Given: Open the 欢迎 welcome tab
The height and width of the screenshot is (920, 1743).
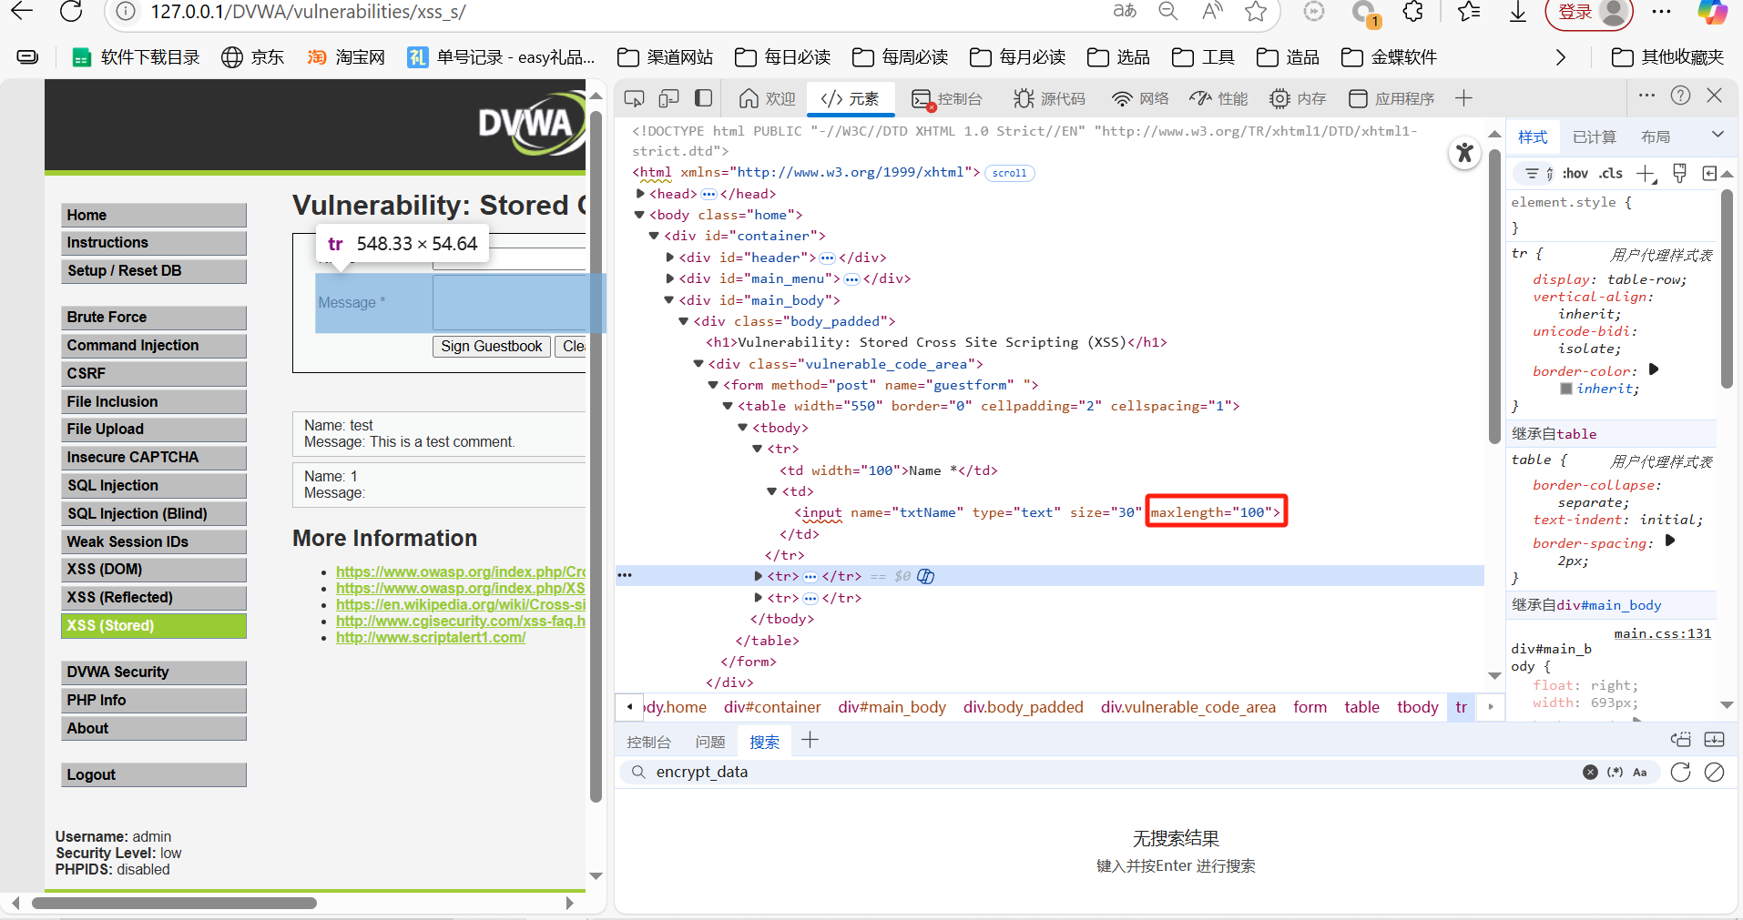Looking at the screenshot, I should tap(767, 98).
